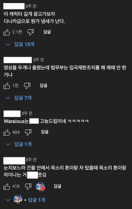The height and width of the screenshot is (209, 132).
Task: Dislike the comment with 2.1천 likes
Action: pos(31,32)
